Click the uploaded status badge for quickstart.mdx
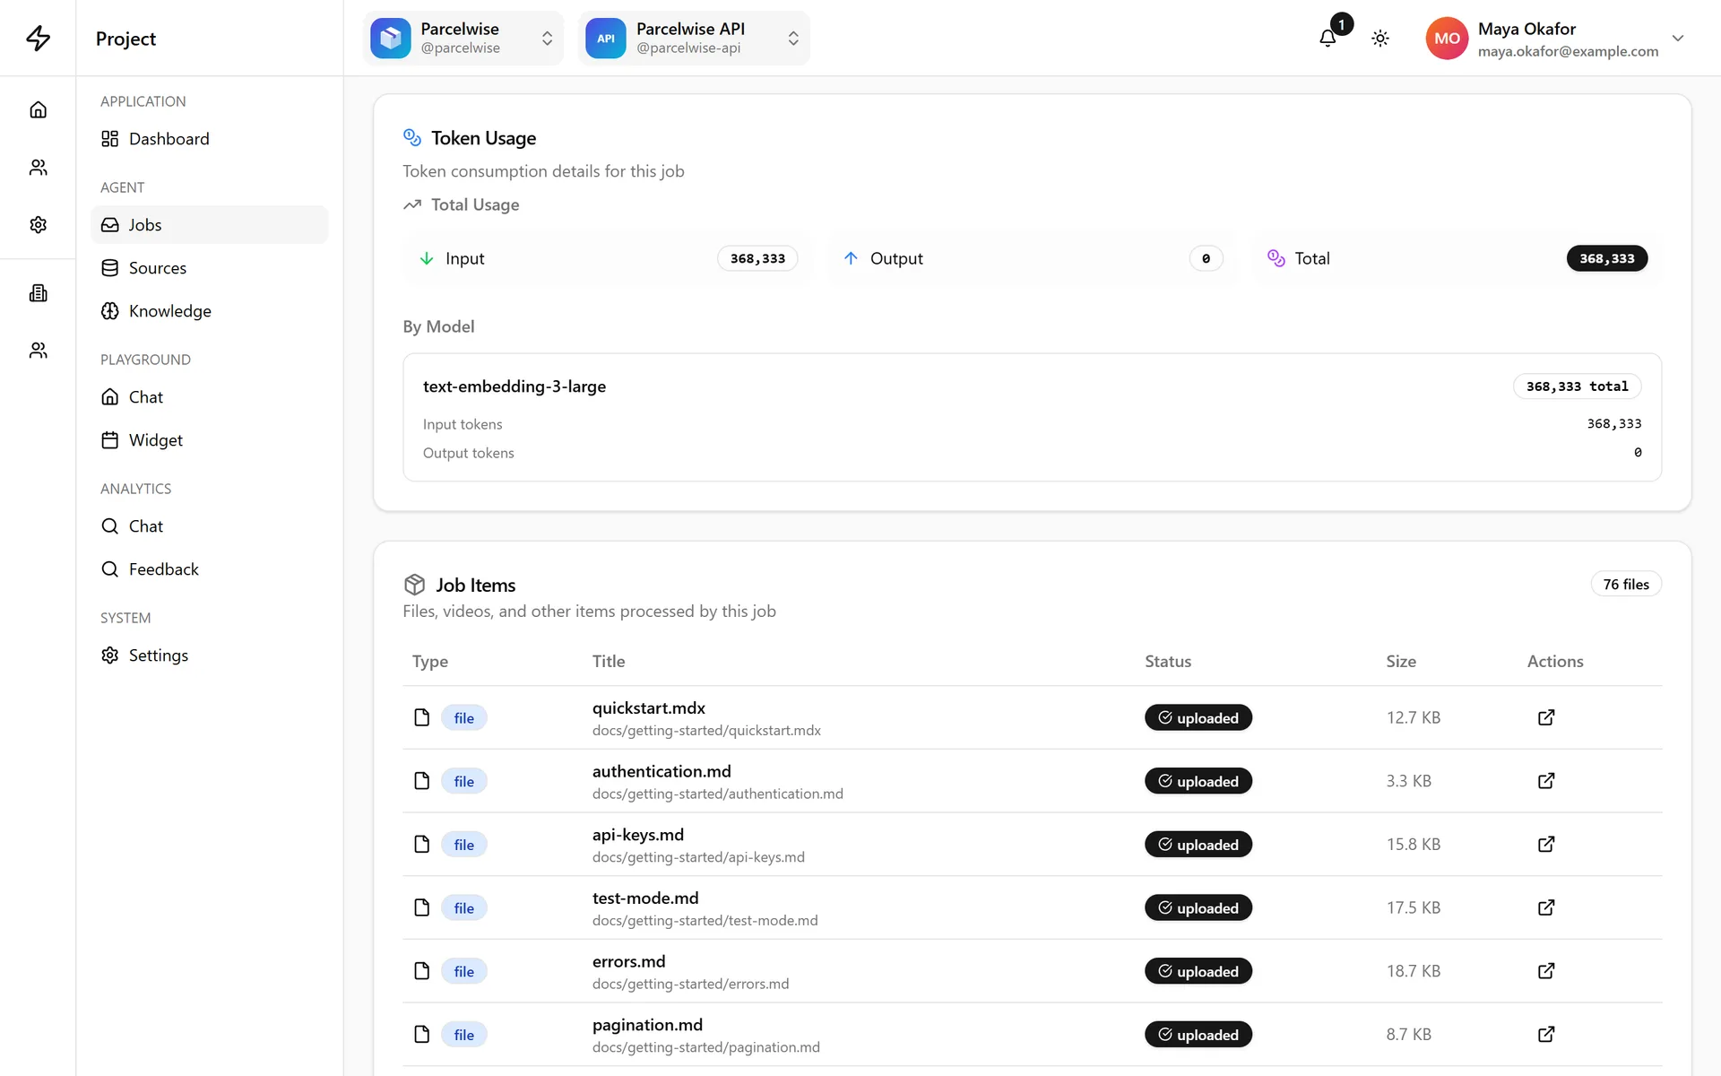Screen dimensions: 1721x1076 point(1198,717)
